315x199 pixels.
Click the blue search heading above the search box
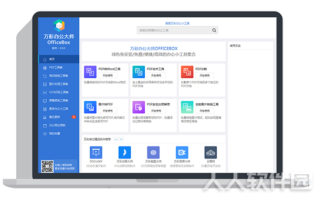click(x=177, y=23)
